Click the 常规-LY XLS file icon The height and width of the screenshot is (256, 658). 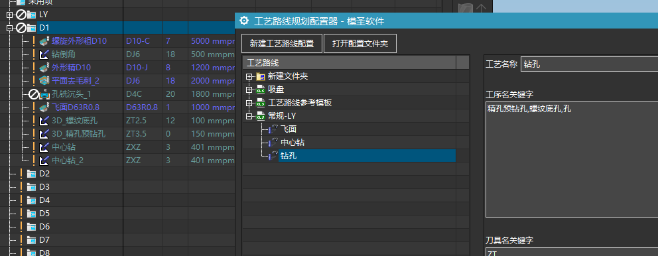pos(261,116)
